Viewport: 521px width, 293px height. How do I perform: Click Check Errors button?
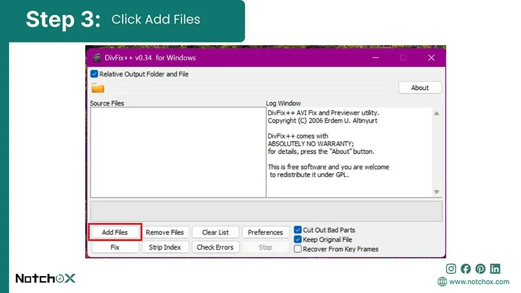[215, 247]
